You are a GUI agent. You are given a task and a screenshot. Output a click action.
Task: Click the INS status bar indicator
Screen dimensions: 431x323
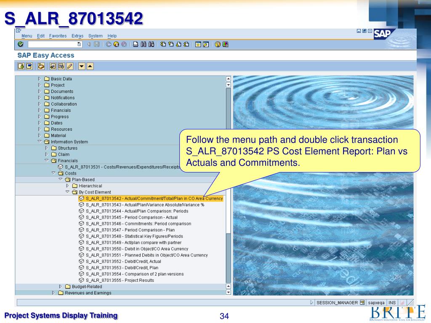[x=392, y=303]
